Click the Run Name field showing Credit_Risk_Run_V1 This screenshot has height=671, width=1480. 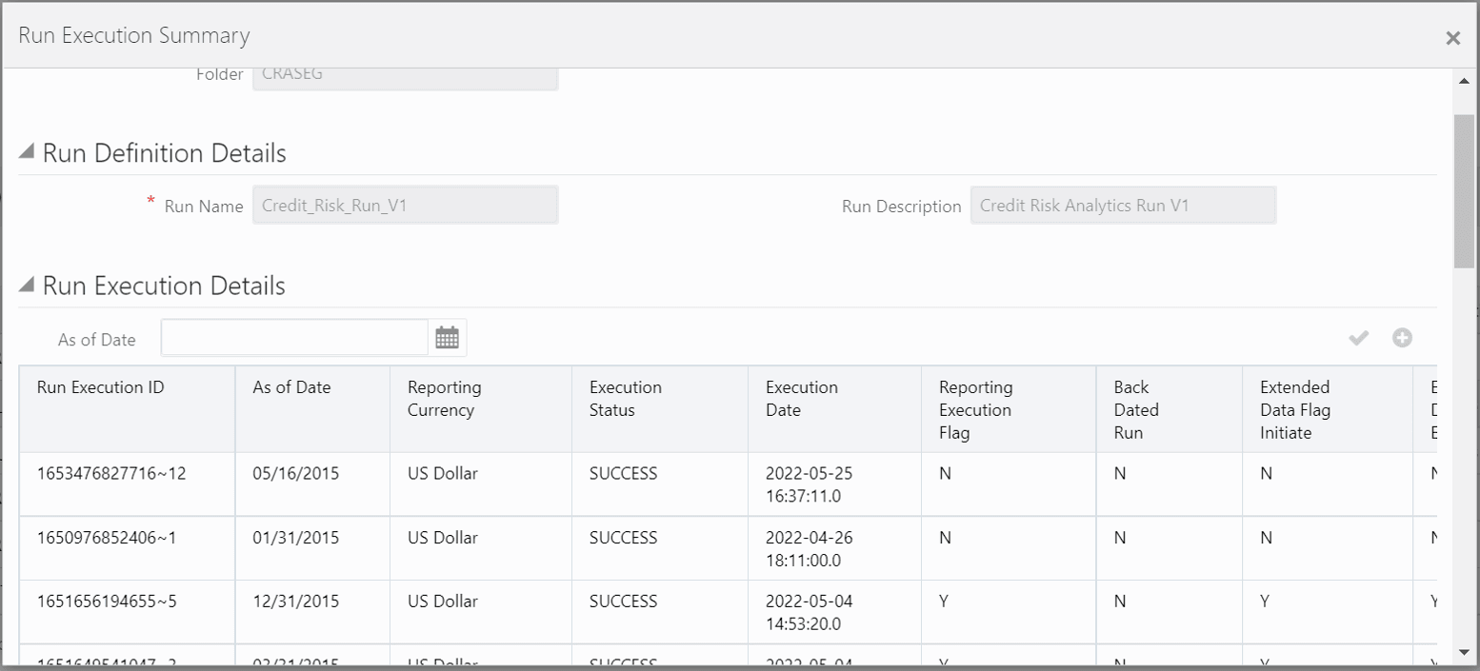point(405,205)
